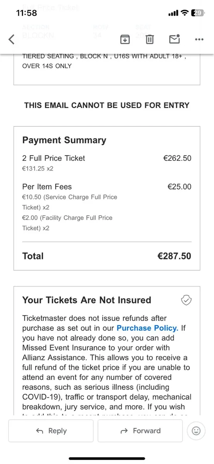This screenshot has height=464, width=214.
Task: Tap the Wi-Fi status icon
Action: [184, 13]
